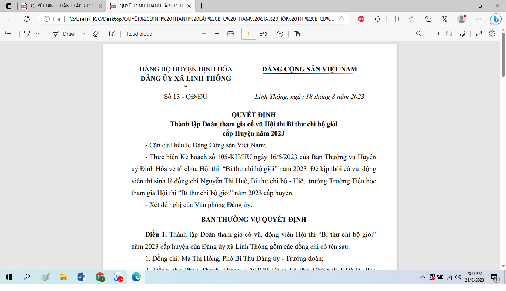Click the title ĐẢNG CỘNG SẢN VIỆT NAM
506x291 pixels.
pos(309,69)
